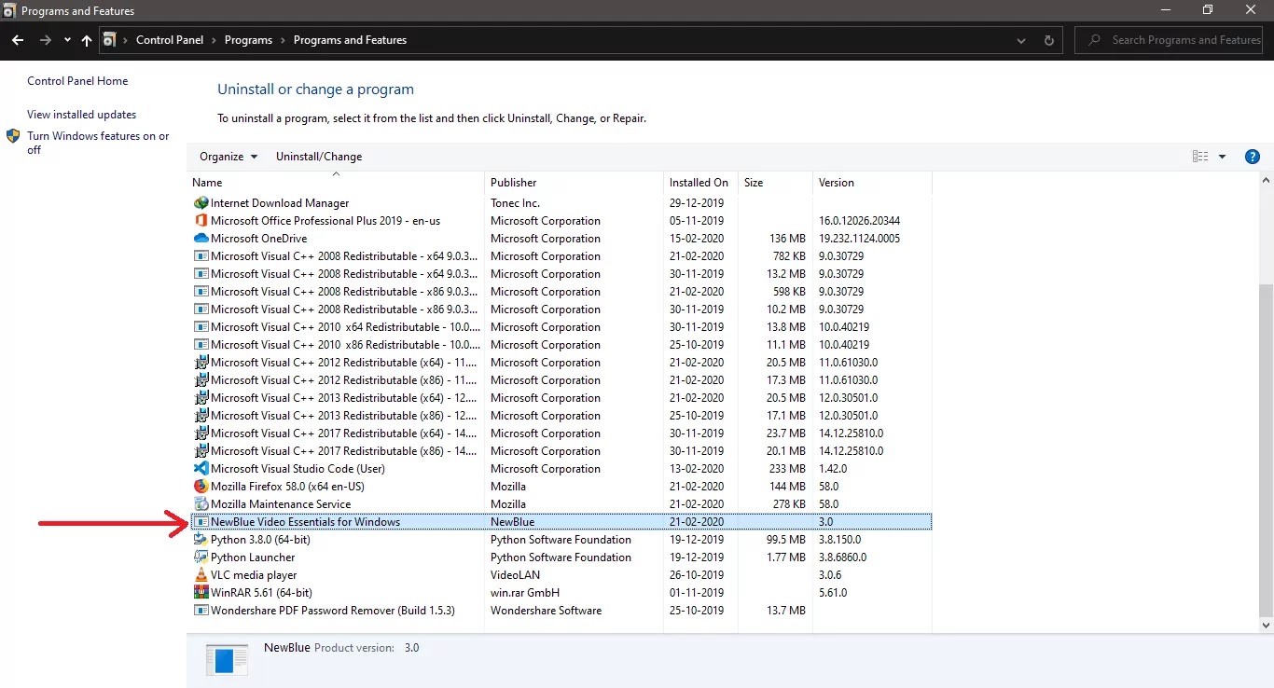The width and height of the screenshot is (1274, 688).
Task: Click the WinRAR 5.61 icon
Action: click(201, 593)
